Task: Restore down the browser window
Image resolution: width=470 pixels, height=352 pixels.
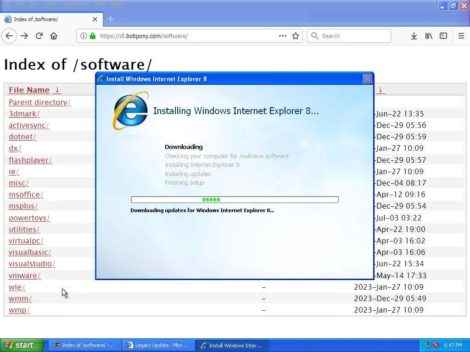Action: click(x=453, y=5)
